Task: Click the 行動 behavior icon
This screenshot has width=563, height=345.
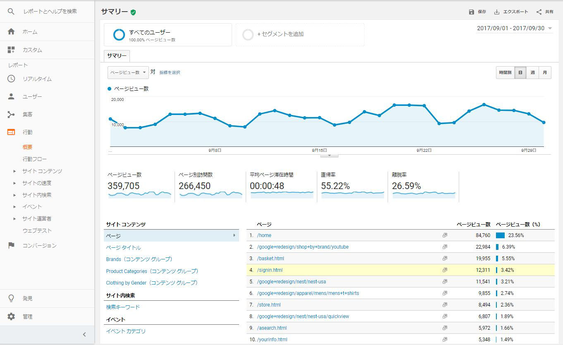Action: point(11,132)
